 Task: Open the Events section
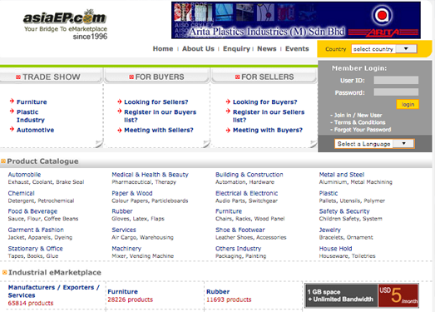[297, 49]
